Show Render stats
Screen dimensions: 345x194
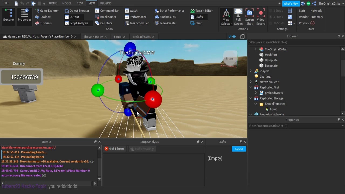coord(303,17)
